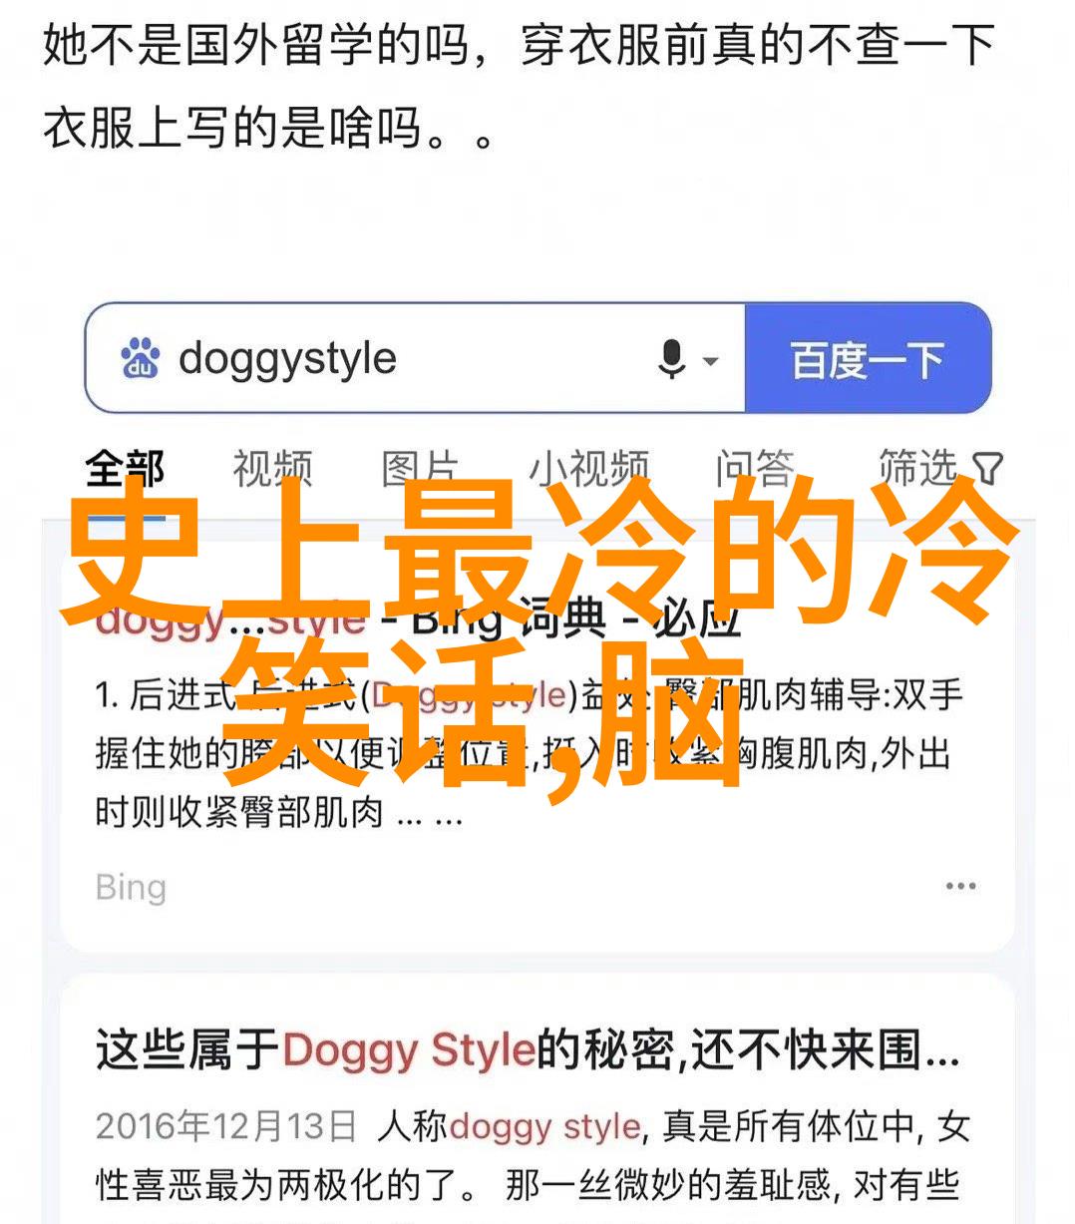
Task: Click the Bing source label
Action: pos(131,887)
